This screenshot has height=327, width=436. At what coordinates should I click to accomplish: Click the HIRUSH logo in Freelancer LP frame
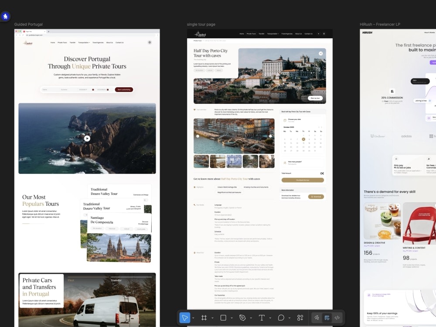point(367,33)
